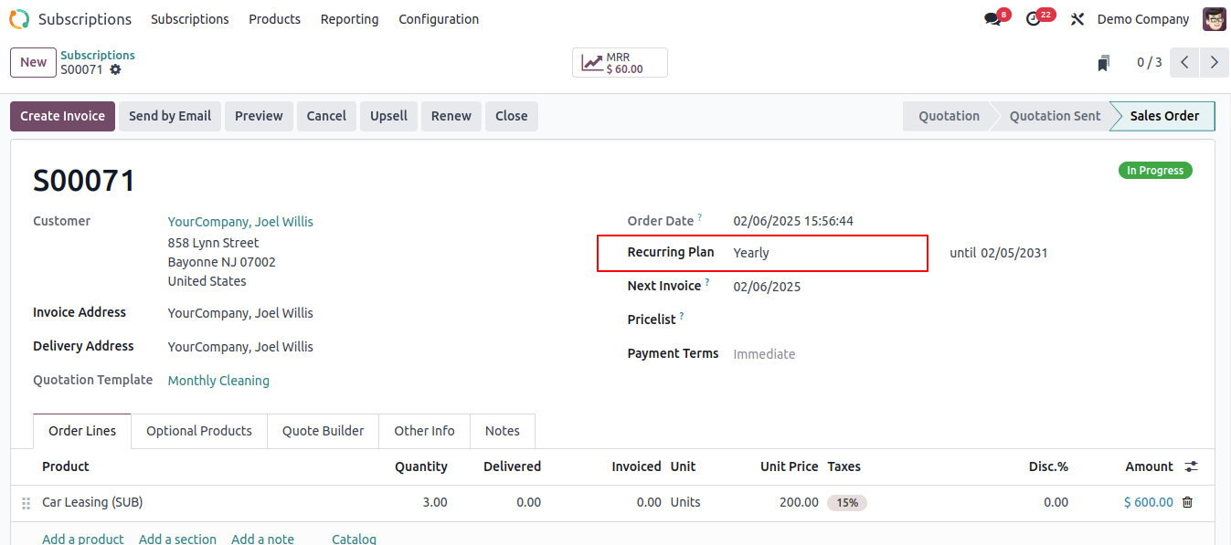This screenshot has width=1231, height=545.
Task: Click Add a section
Action: point(177,539)
